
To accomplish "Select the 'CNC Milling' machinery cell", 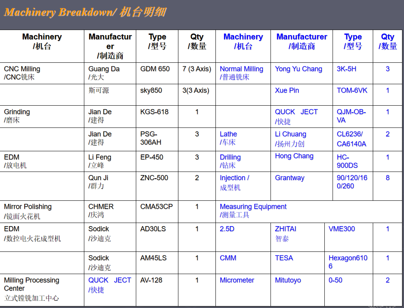I will tap(42, 73).
